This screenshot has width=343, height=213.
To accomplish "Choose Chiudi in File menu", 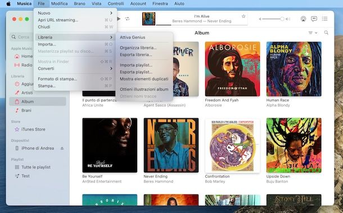I will pyautogui.click(x=75, y=27).
